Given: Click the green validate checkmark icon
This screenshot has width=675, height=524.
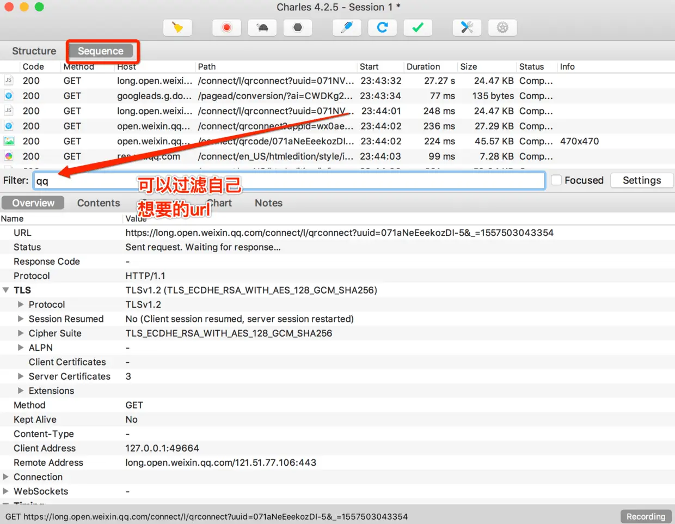Looking at the screenshot, I should pyautogui.click(x=418, y=27).
